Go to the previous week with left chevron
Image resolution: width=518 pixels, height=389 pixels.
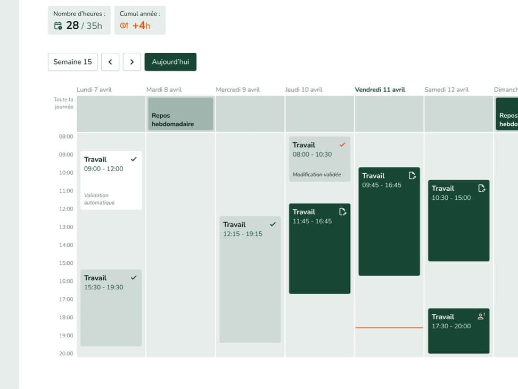pyautogui.click(x=110, y=62)
